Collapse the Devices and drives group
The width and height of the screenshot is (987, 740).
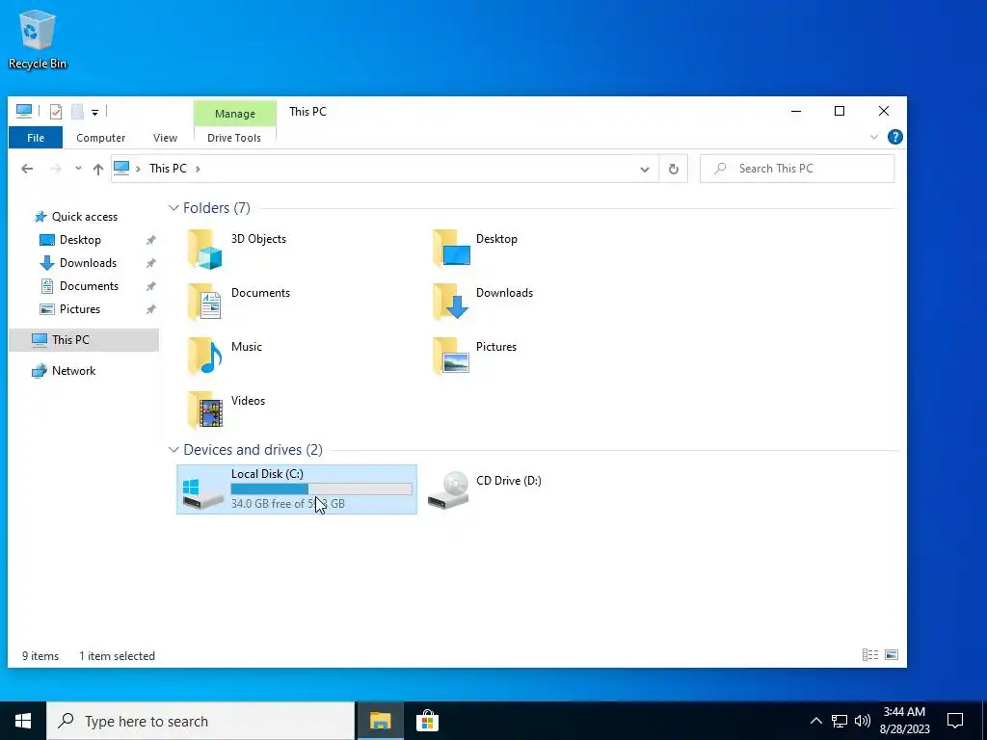(x=173, y=449)
